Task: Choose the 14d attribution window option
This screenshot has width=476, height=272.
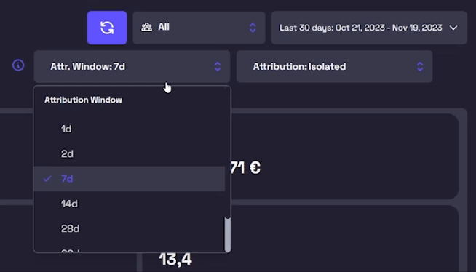Action: (129, 204)
